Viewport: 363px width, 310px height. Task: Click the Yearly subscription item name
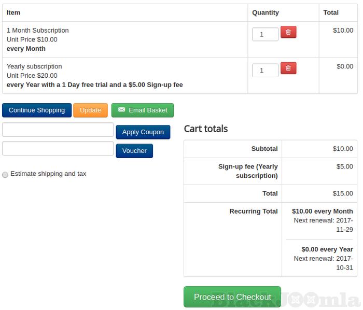(x=34, y=66)
